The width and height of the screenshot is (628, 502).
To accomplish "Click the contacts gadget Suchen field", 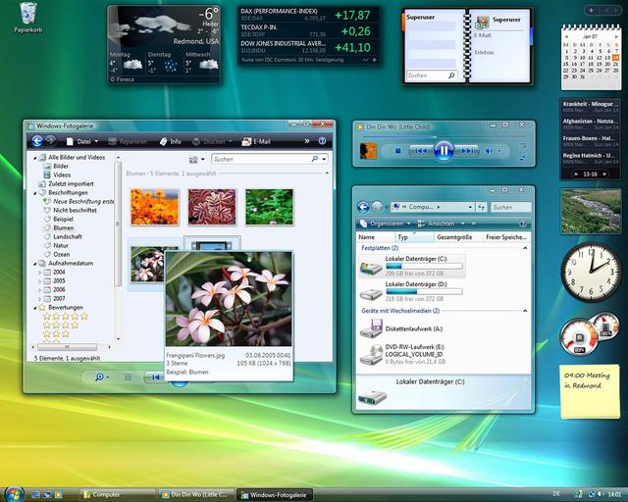I will pos(432,75).
